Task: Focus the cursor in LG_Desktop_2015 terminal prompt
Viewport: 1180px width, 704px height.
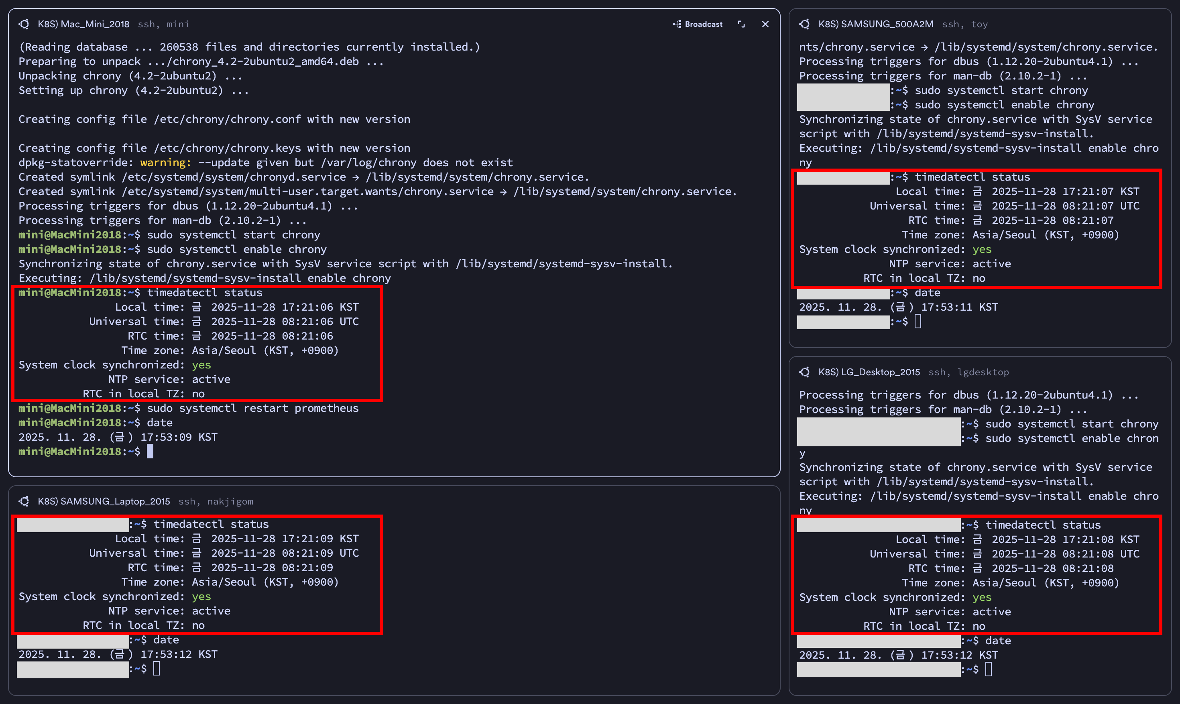Action: [x=989, y=669]
